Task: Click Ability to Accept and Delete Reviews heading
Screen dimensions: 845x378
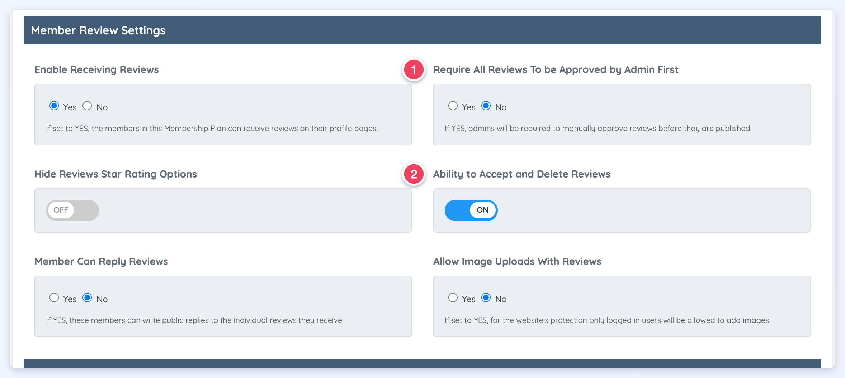Action: pyautogui.click(x=522, y=174)
